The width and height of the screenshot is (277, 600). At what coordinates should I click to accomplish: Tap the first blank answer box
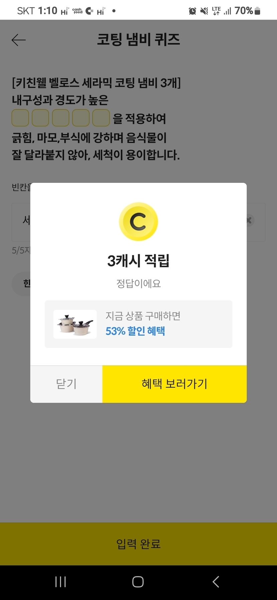tap(20, 118)
